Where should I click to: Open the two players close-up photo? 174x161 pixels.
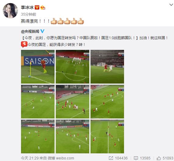[107, 67]
